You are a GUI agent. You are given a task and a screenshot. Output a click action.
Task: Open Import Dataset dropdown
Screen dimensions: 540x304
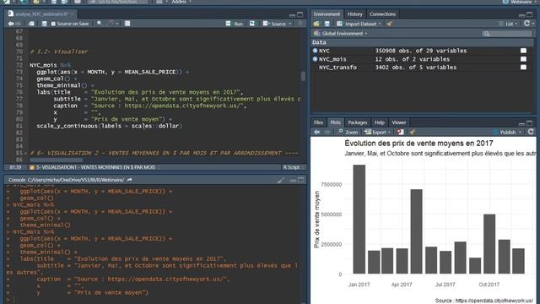point(359,24)
